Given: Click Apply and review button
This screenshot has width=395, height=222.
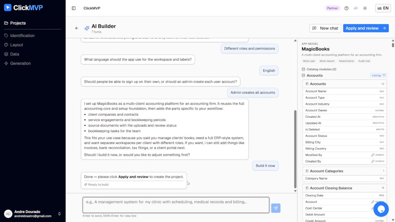Looking at the screenshot, I should pyautogui.click(x=366, y=28).
